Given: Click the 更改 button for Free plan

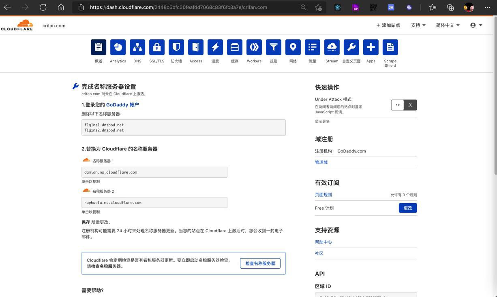Looking at the screenshot, I should pos(408,208).
